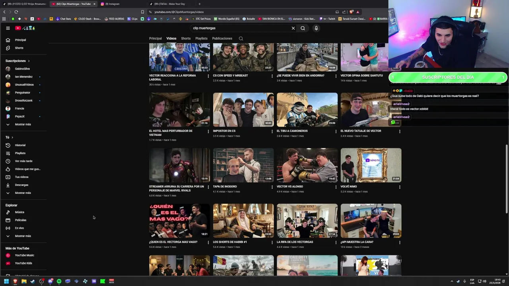
Task: Close the Clips Muertorgas browser tab
Action: [x=94, y=4]
